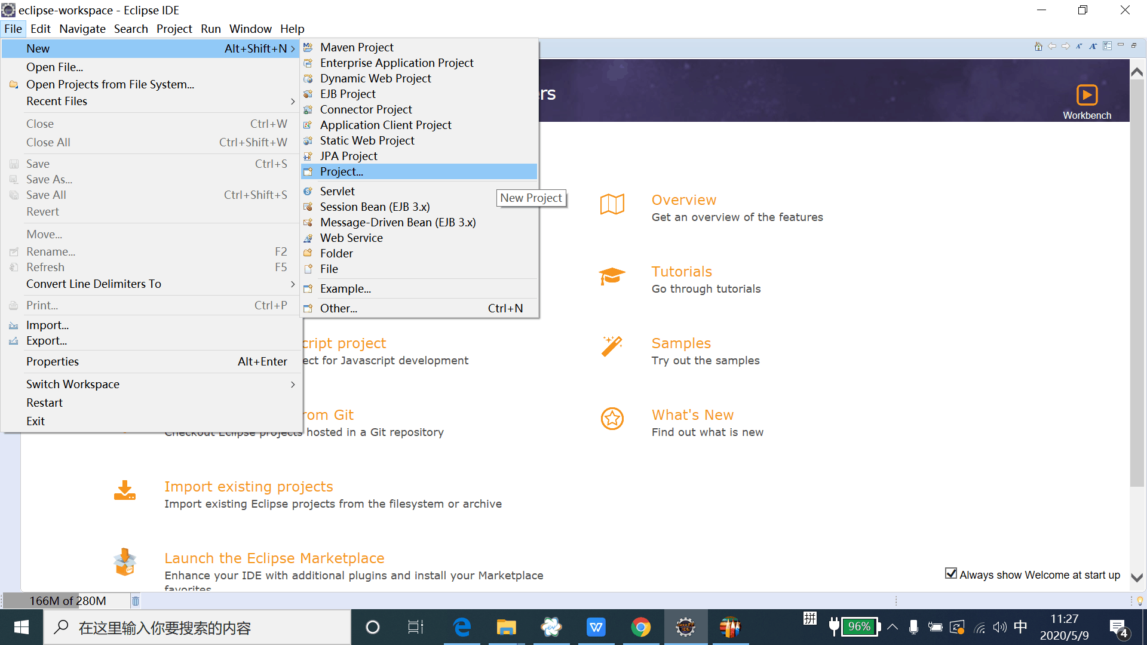Go to the Welcome home page icon

[x=1038, y=46]
